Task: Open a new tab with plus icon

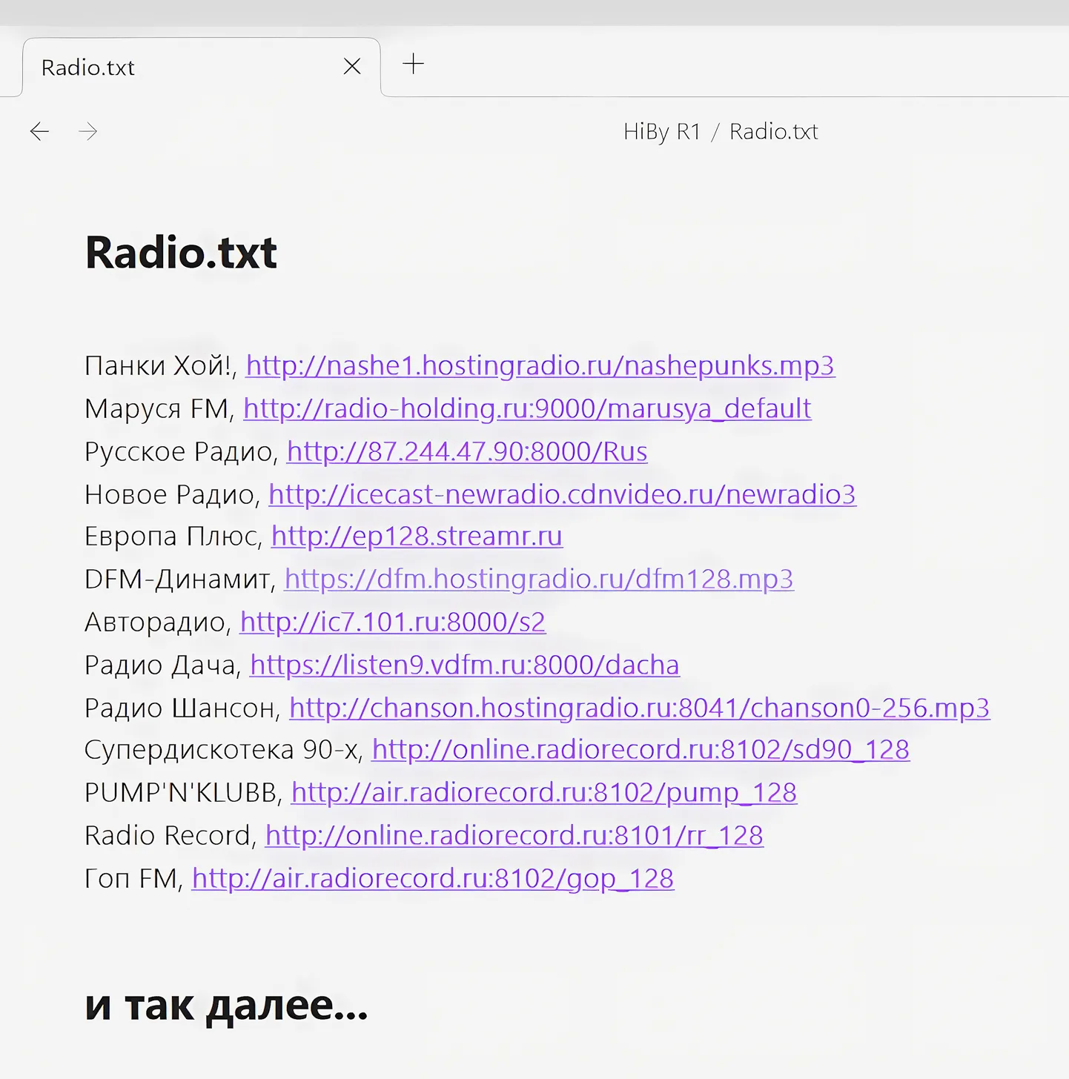Action: click(413, 64)
